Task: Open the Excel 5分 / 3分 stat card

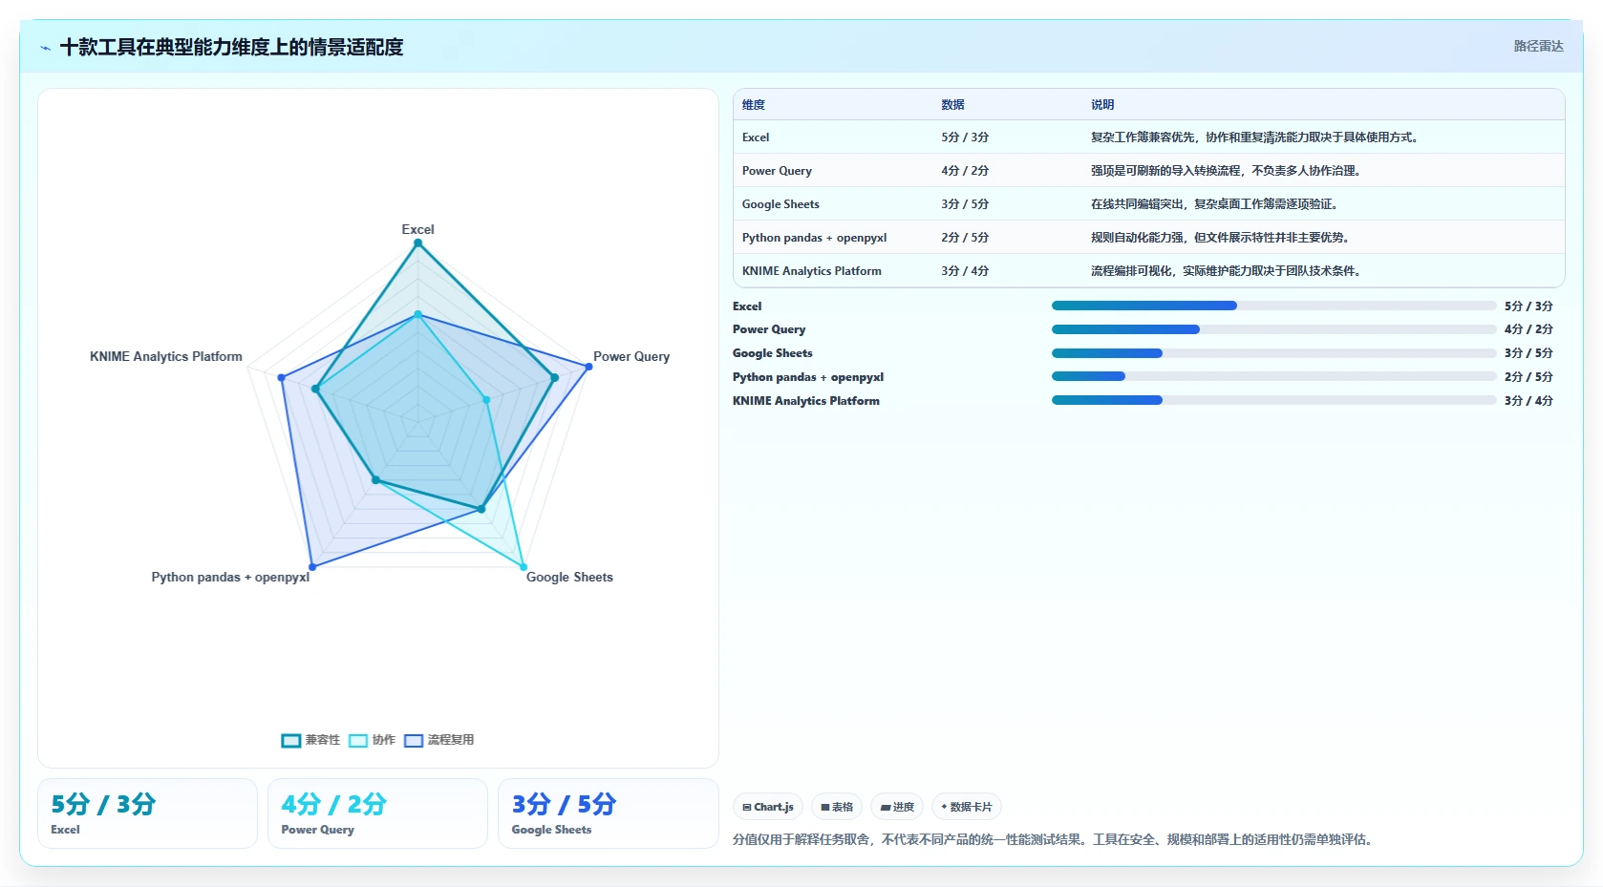Action: (x=147, y=813)
